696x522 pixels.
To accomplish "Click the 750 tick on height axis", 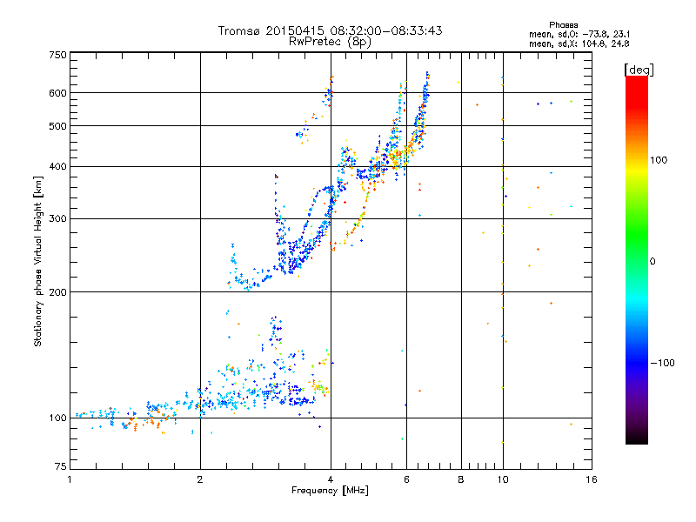I will click(x=57, y=55).
